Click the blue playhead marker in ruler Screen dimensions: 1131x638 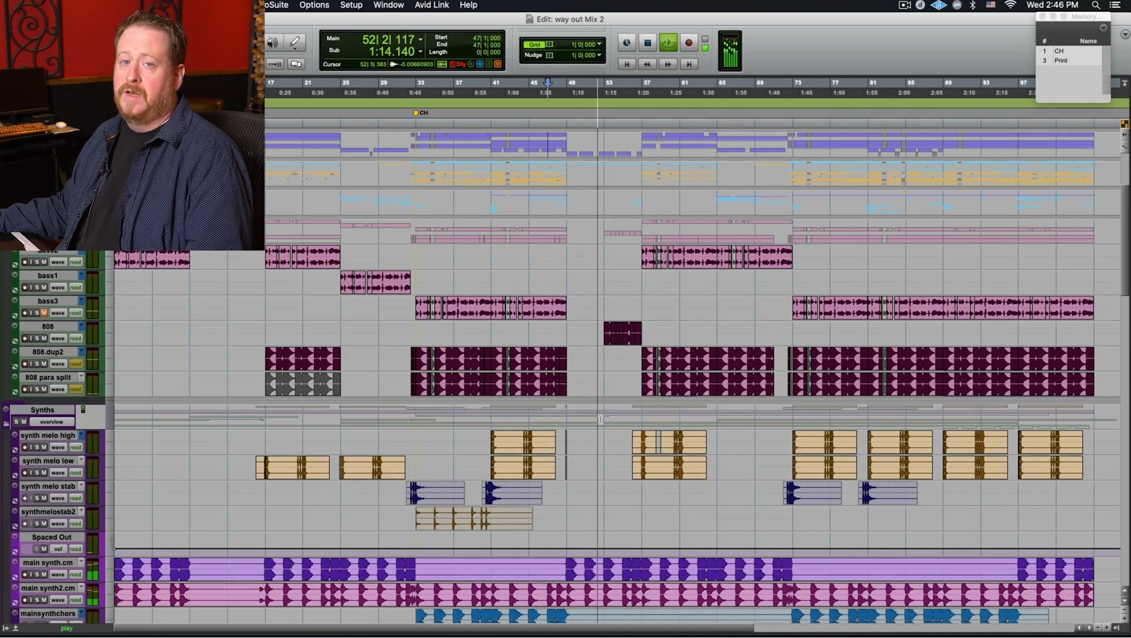tap(548, 83)
